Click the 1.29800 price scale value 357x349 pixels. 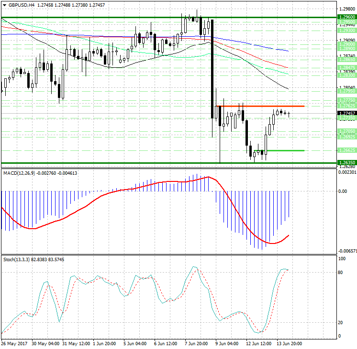coord(347,9)
